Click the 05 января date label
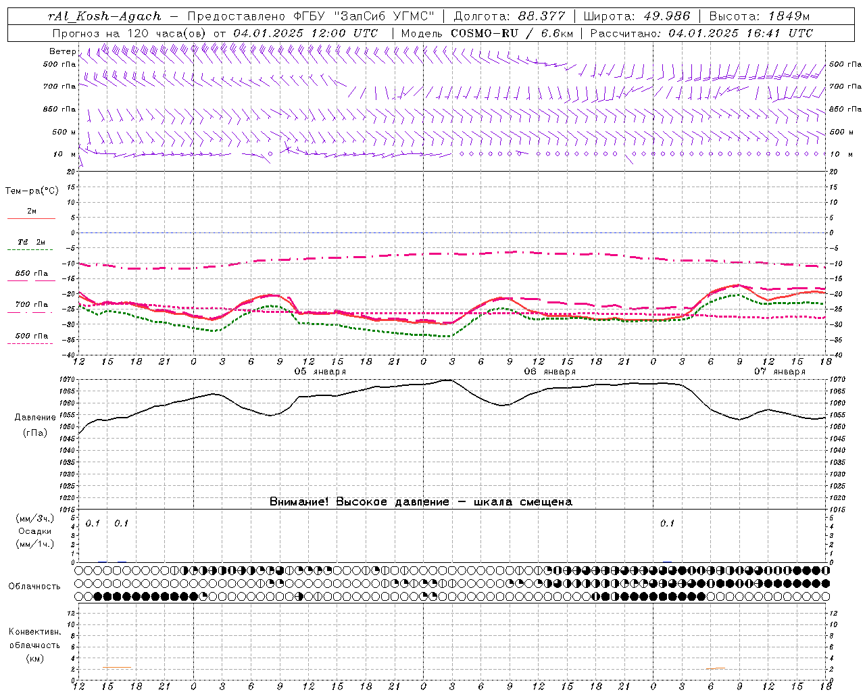 (320, 372)
